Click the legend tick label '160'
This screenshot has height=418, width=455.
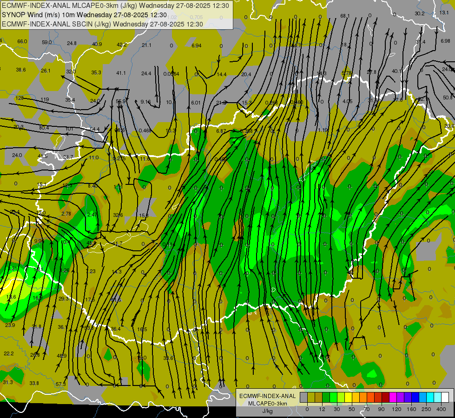[x=411, y=409]
